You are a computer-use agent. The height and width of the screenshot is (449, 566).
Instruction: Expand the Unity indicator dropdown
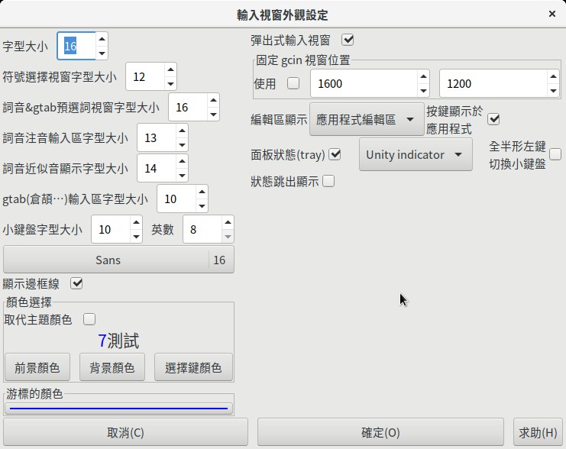pos(415,155)
